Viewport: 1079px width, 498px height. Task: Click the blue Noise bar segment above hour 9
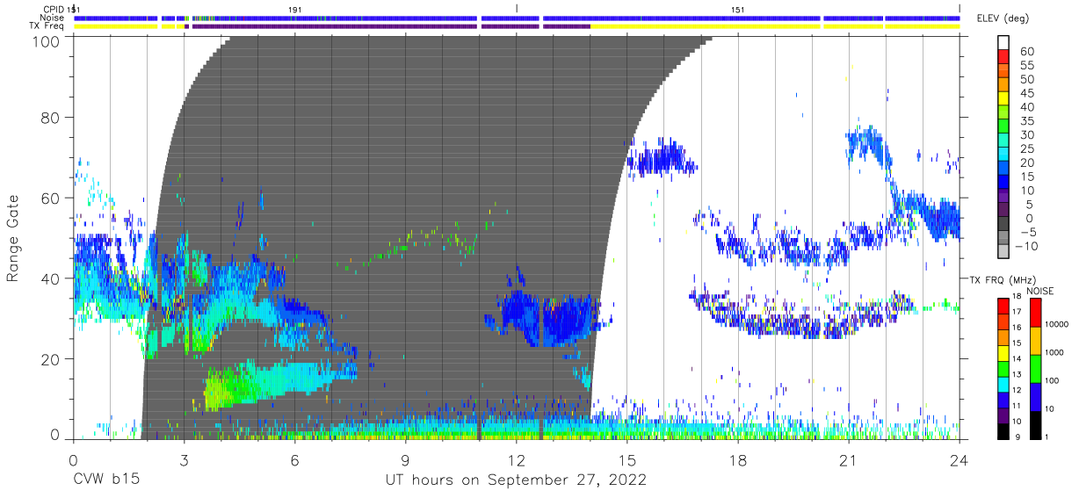pos(334,18)
